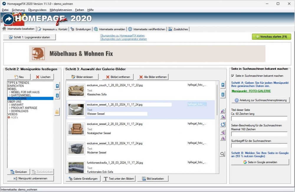
Task: Select VIDEOS menu item
Action: [x=12, y=114]
